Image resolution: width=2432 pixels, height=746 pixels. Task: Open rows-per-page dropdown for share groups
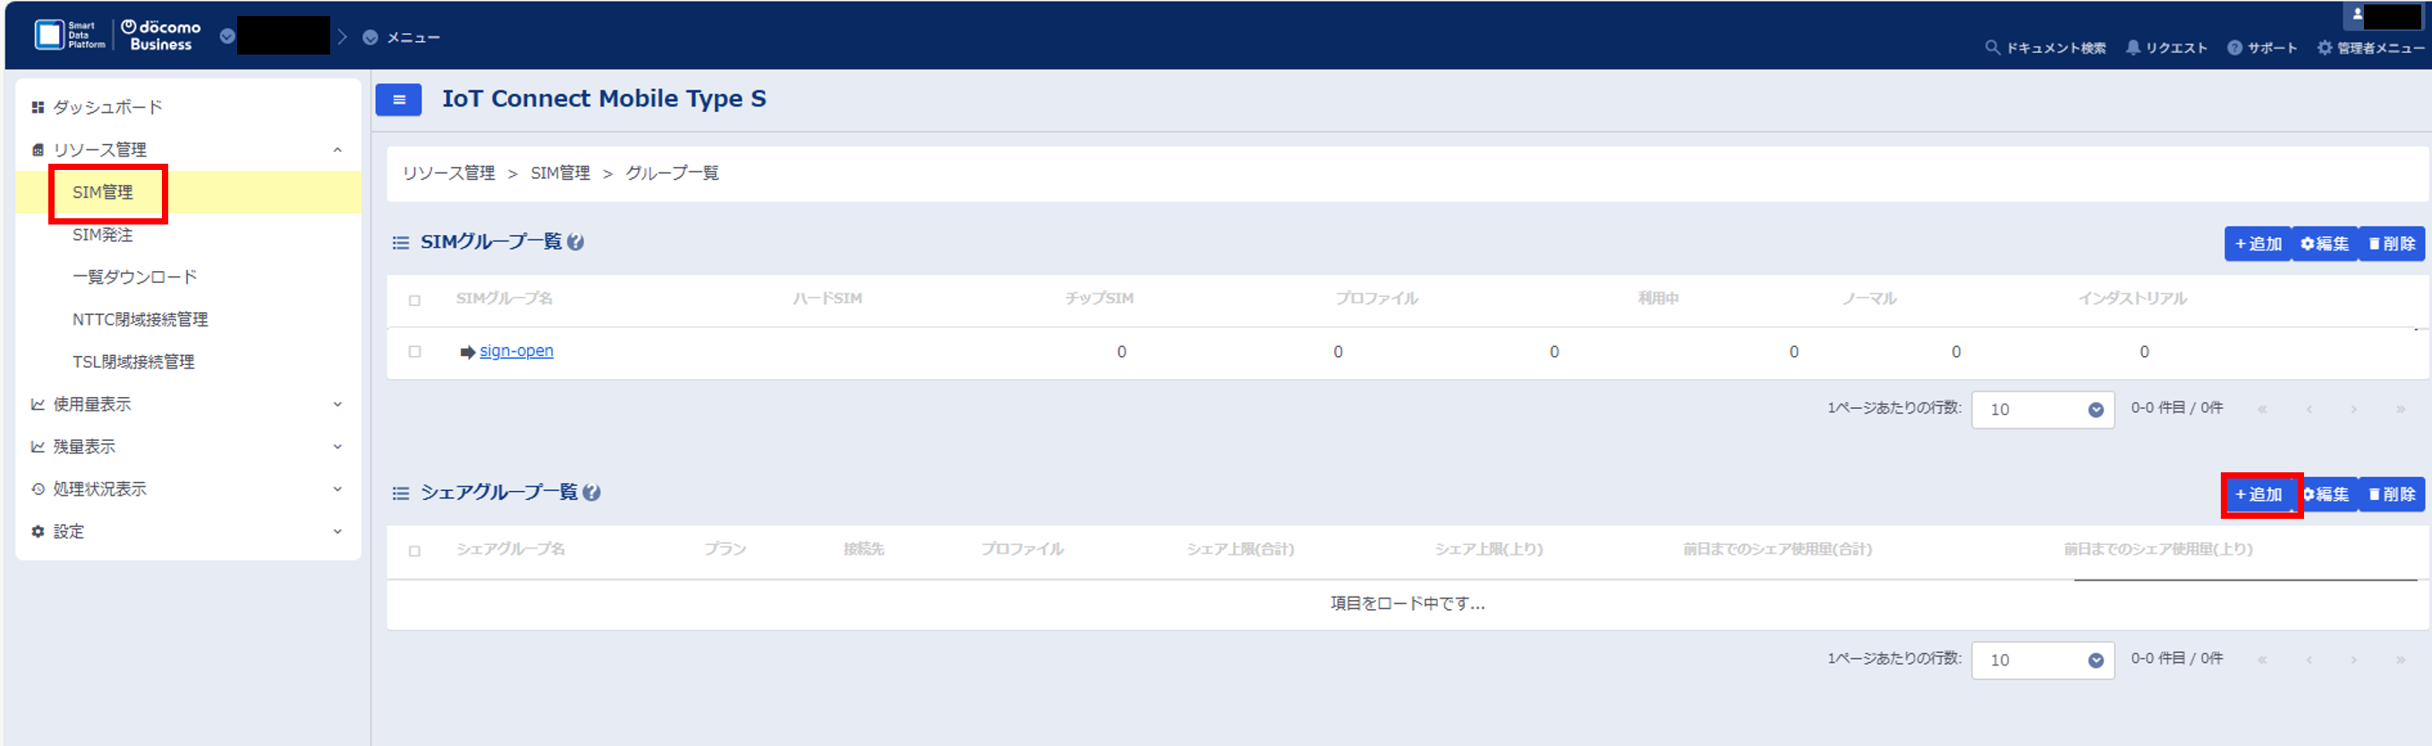tap(2043, 660)
